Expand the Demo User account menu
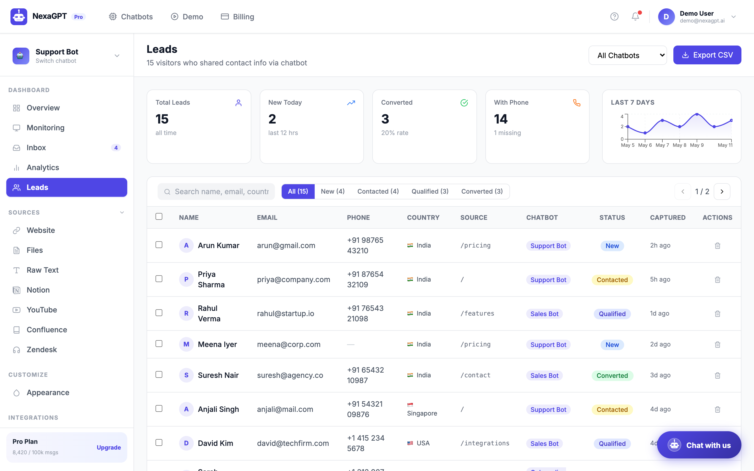This screenshot has width=754, height=471. pyautogui.click(x=733, y=17)
